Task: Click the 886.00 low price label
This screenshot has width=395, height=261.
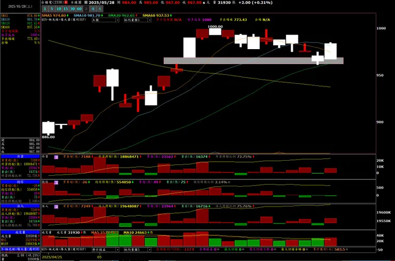Action: 48,137
